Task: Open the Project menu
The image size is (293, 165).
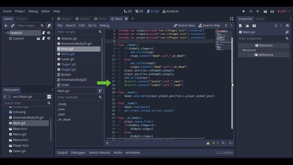Action: [20, 11]
